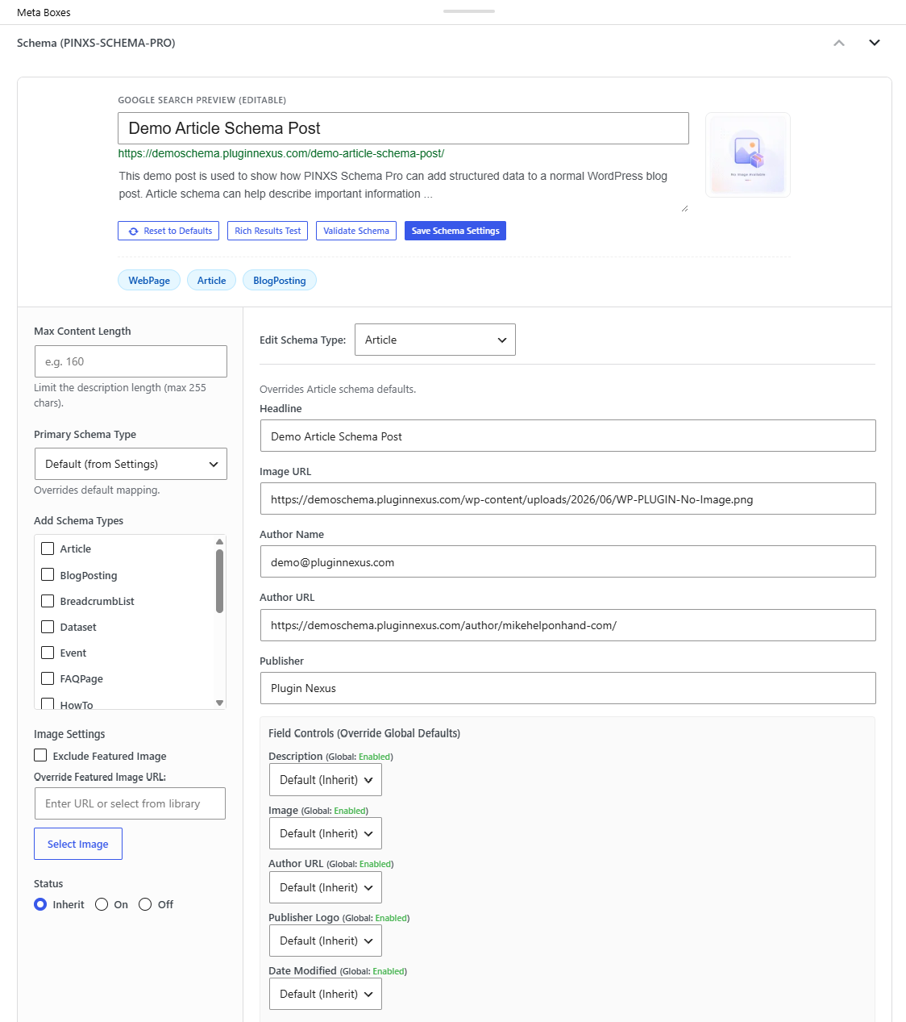Click the Meta Boxes drag handle bar
Viewport: 906px width, 1022px height.
[469, 11]
